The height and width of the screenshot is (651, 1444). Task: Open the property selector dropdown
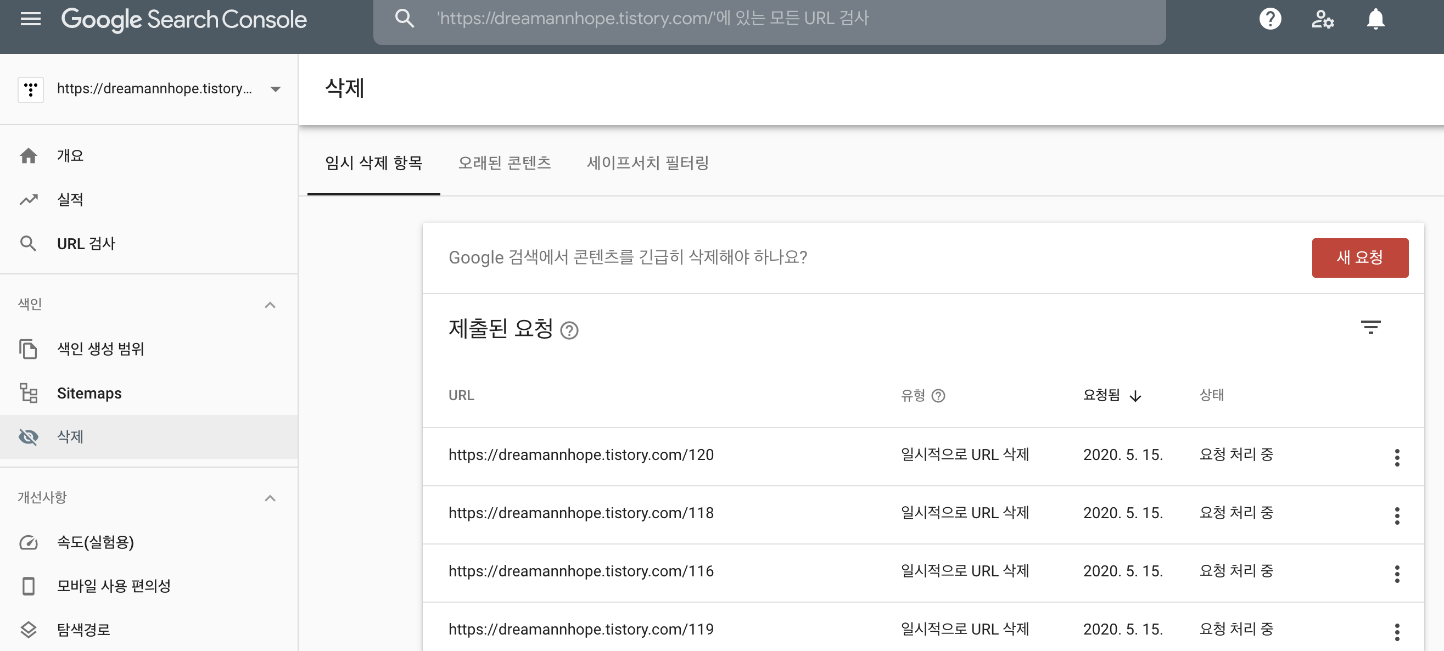(x=275, y=89)
